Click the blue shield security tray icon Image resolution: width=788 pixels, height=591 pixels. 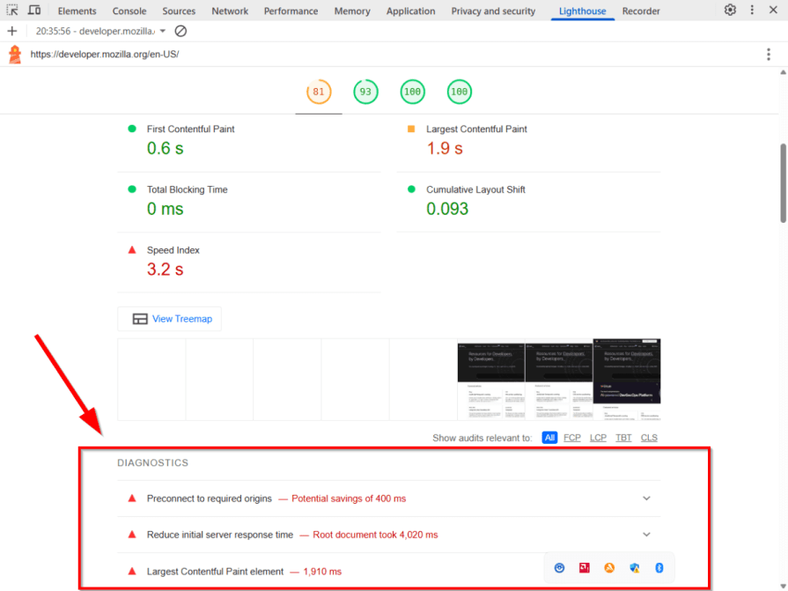pos(634,568)
